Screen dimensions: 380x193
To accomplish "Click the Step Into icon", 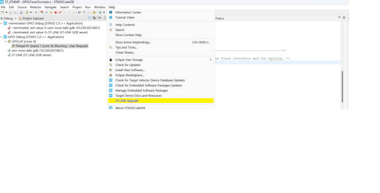I will (x=64, y=12).
